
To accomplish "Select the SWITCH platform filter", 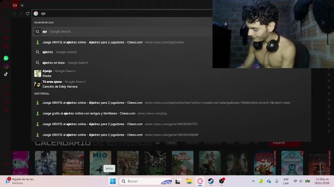I will click(x=244, y=143).
